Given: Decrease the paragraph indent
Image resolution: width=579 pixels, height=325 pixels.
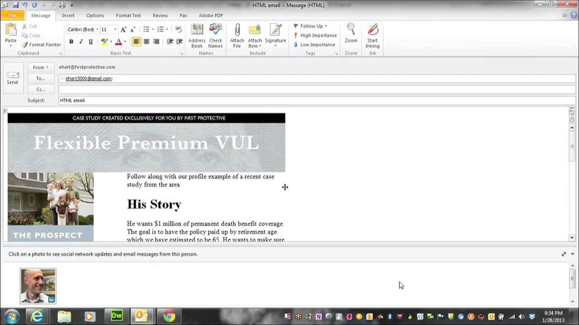Looking at the screenshot, I should coord(170,42).
